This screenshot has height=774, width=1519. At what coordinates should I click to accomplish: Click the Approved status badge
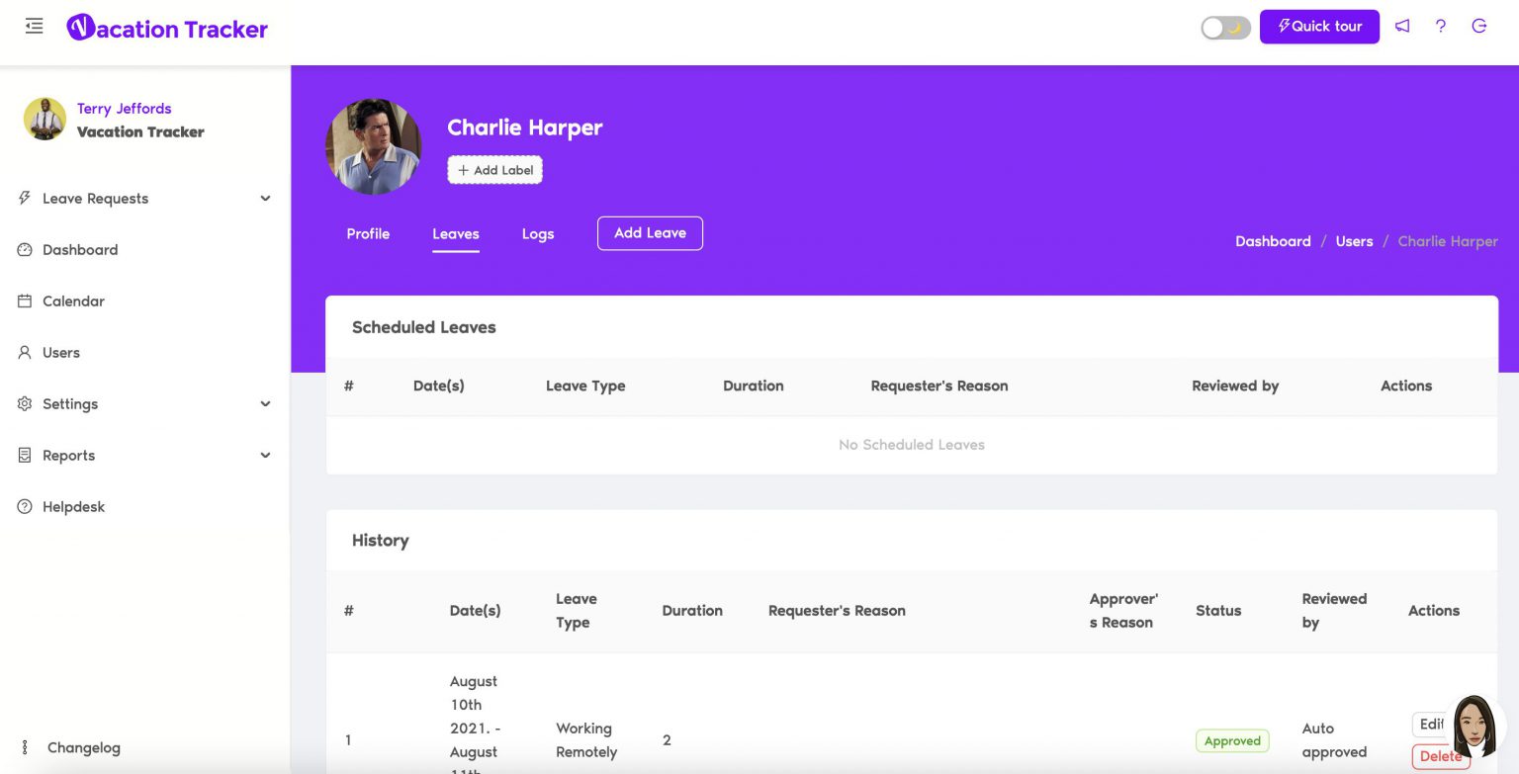coord(1232,740)
